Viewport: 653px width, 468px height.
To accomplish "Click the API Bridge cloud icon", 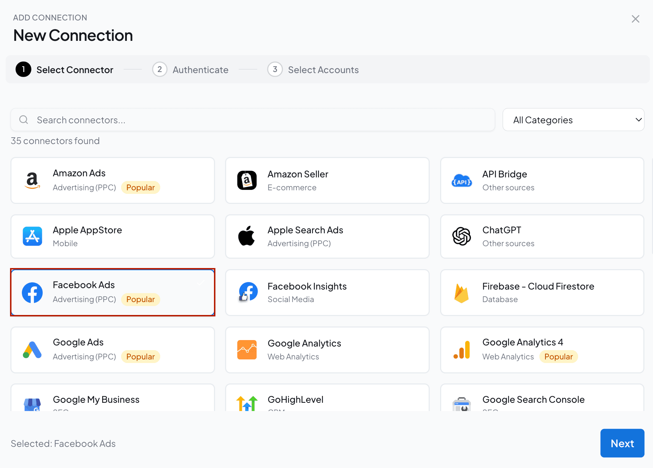I will click(462, 181).
